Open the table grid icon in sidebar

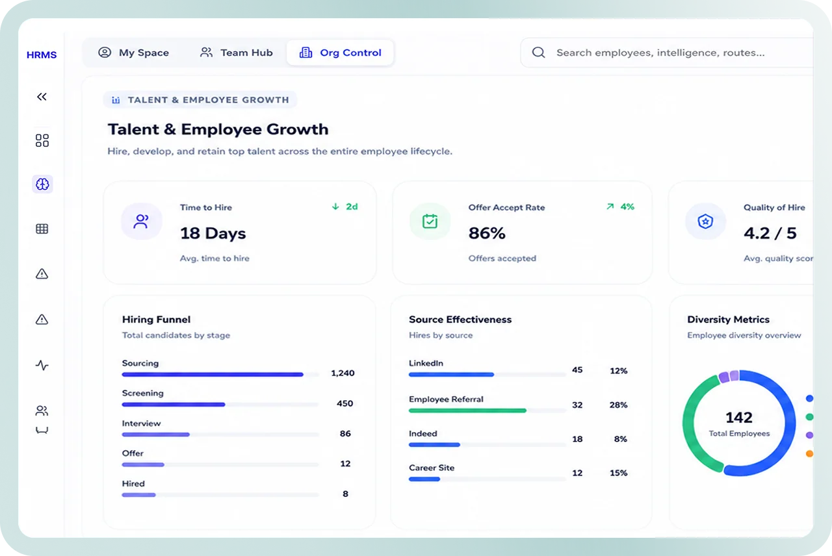pyautogui.click(x=42, y=229)
